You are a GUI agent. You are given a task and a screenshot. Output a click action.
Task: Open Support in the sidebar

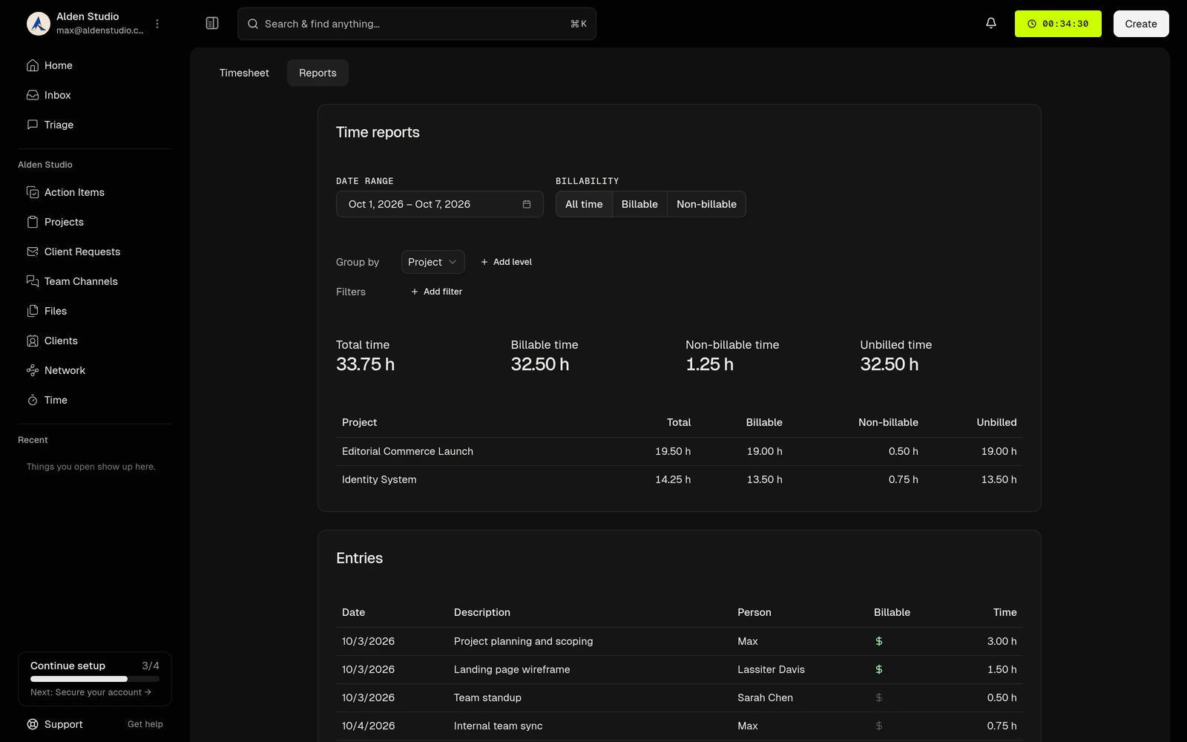(x=55, y=724)
